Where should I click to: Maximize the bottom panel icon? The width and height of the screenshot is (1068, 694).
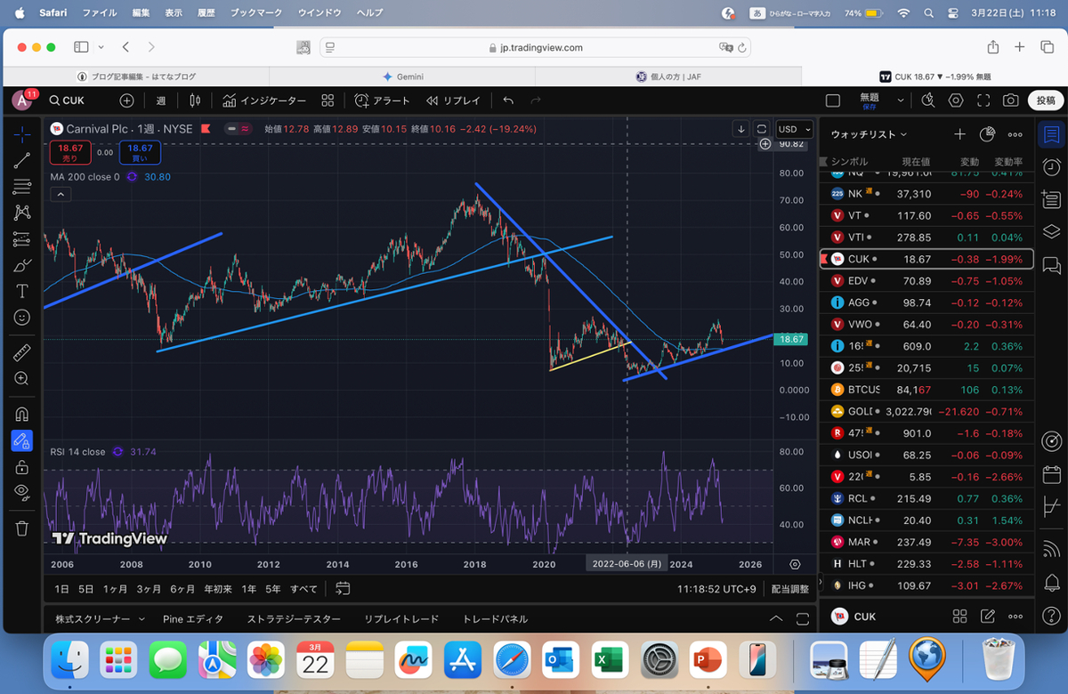coord(804,618)
